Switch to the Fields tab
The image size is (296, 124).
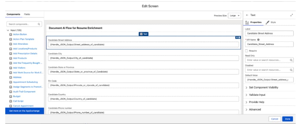(x=27, y=14)
